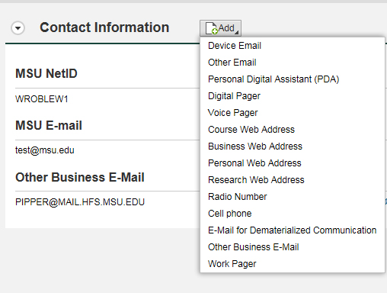Select E-Mail for Dematerialized Communication
This screenshot has width=387, height=293.
click(x=292, y=230)
